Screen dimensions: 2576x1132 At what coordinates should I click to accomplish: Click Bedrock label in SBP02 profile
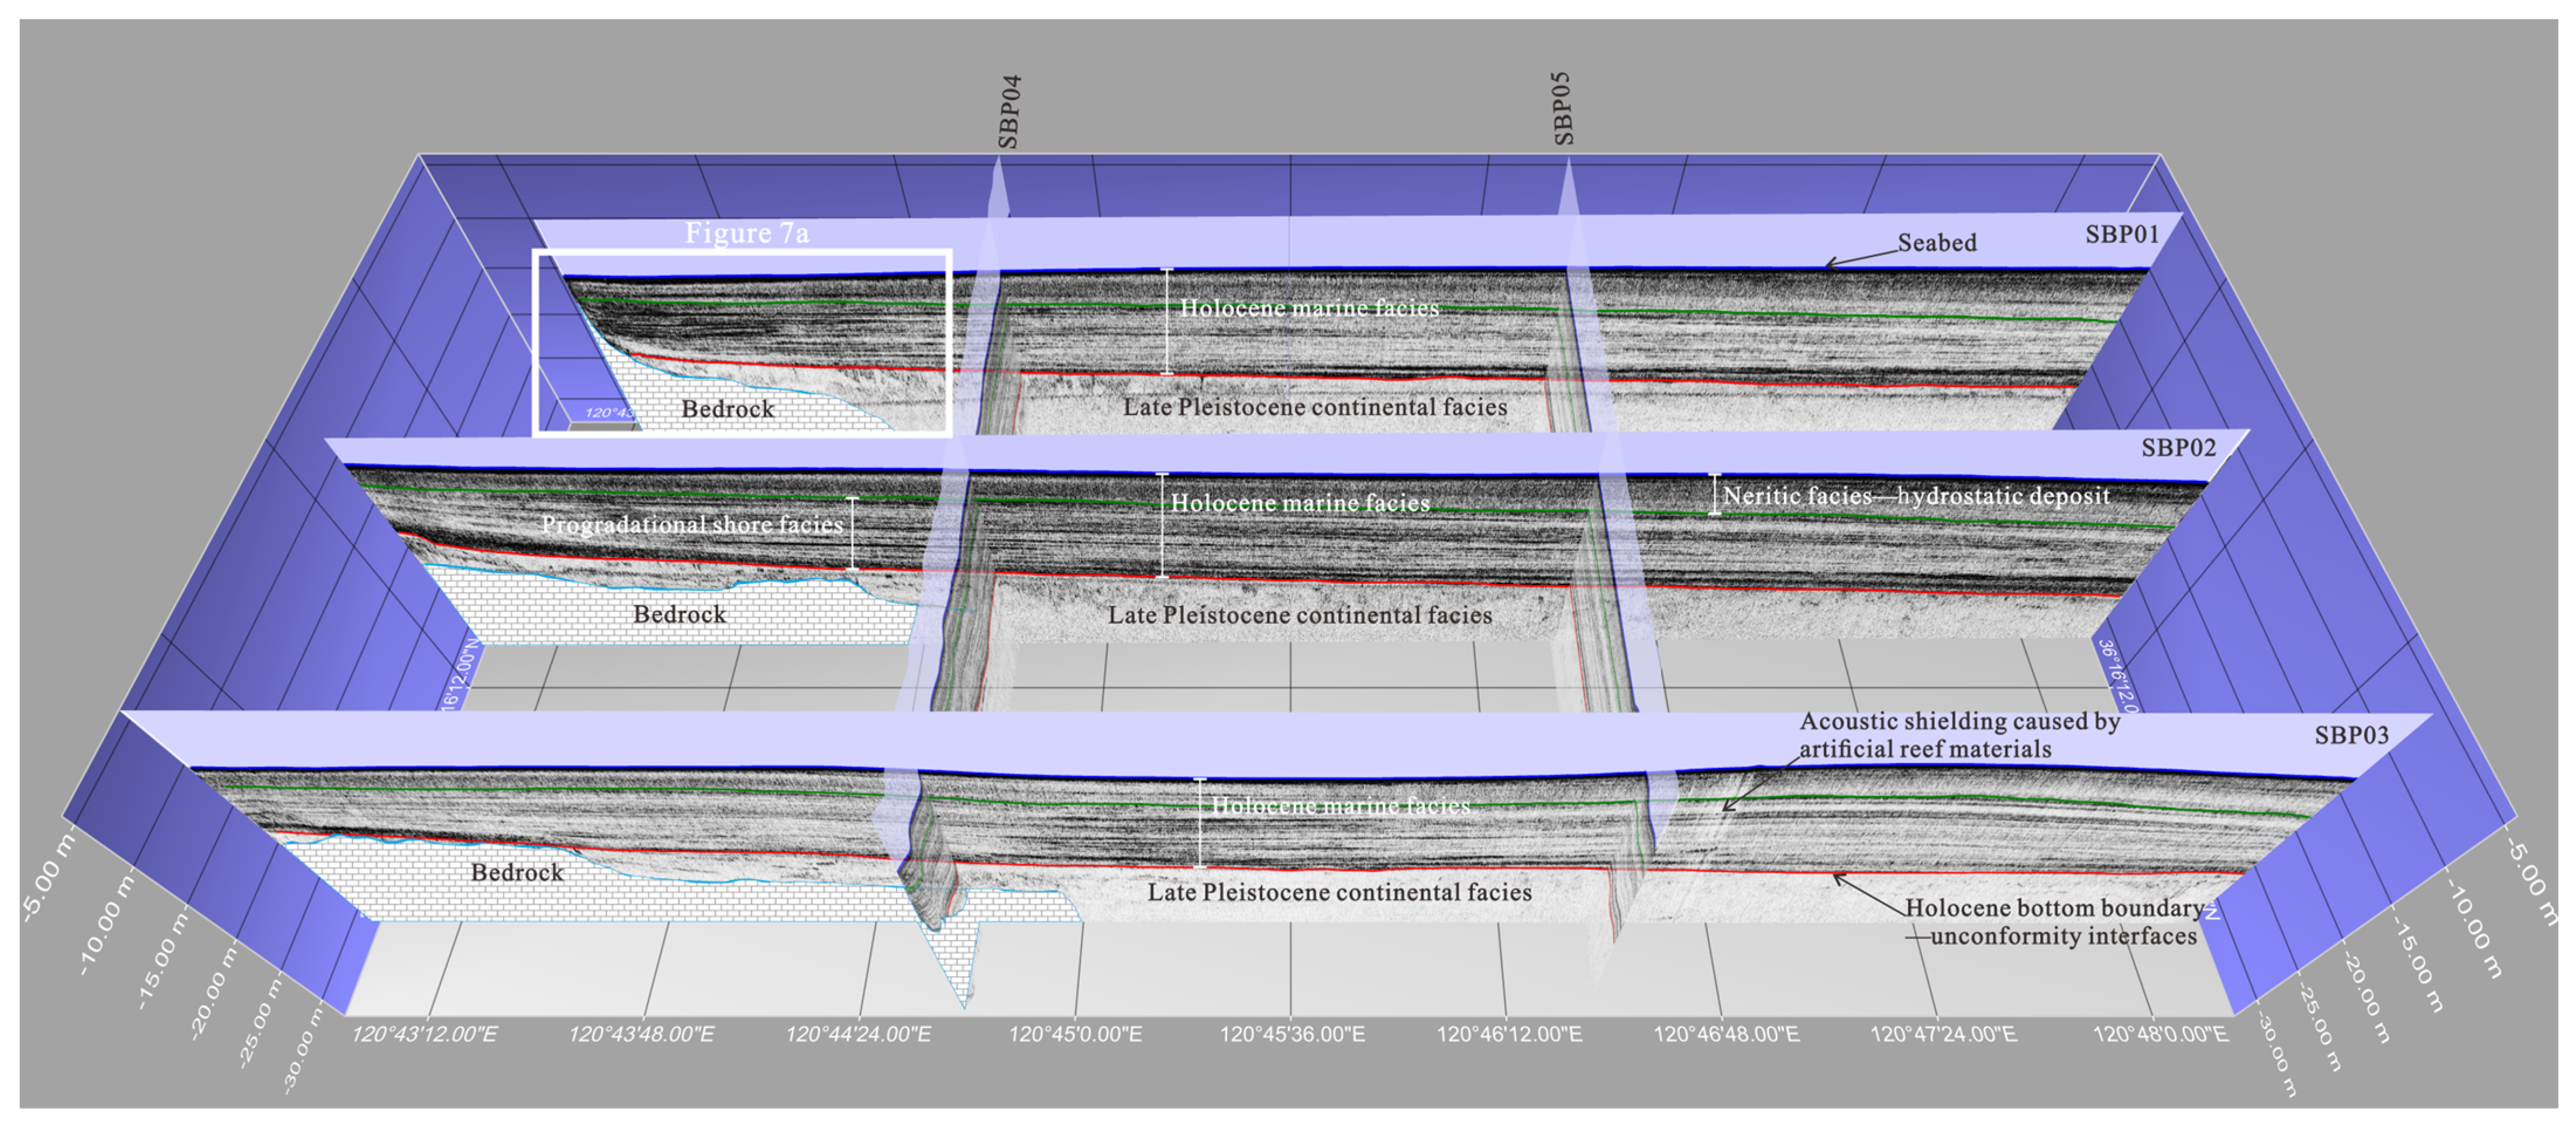pos(679,614)
